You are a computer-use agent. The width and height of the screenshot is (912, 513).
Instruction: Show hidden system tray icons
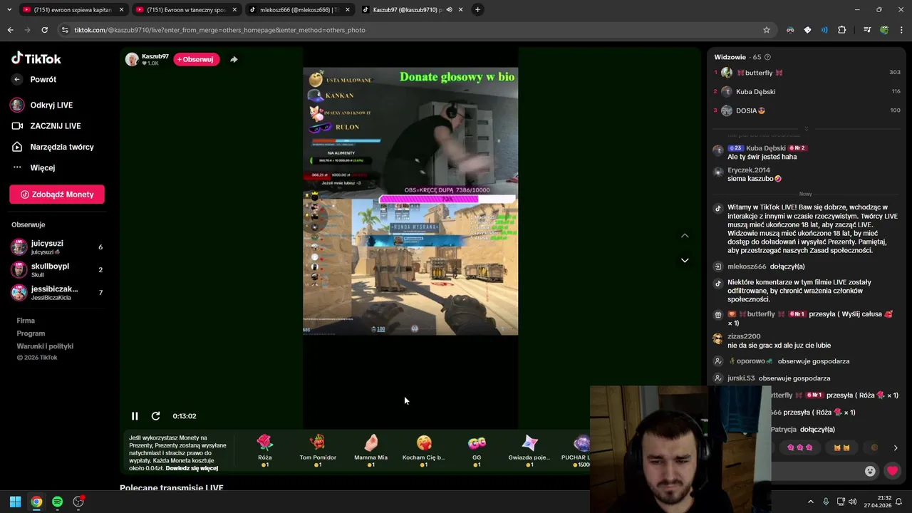coord(810,502)
